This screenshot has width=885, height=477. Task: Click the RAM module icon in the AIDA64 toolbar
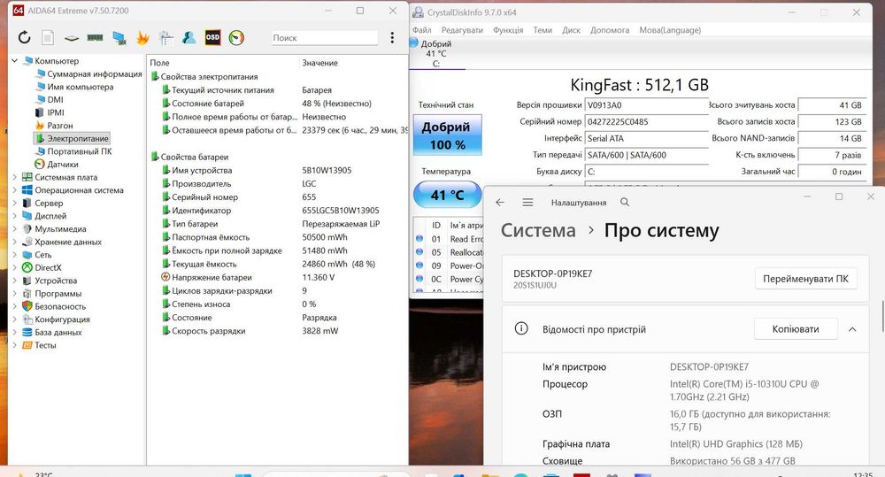[x=95, y=38]
